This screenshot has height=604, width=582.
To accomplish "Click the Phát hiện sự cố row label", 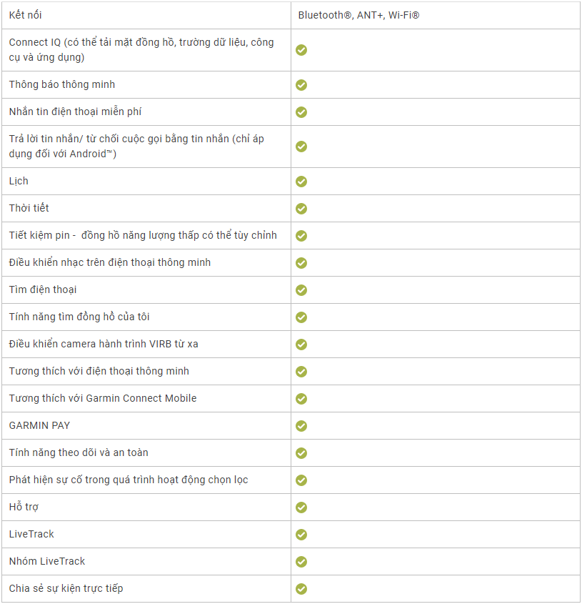I will tap(129, 480).
